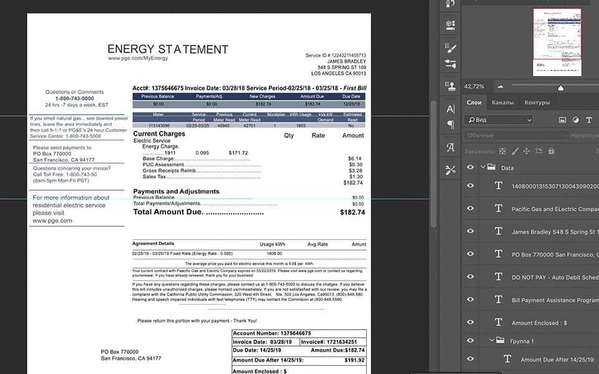Switch to the Каналы tab

pos(502,102)
